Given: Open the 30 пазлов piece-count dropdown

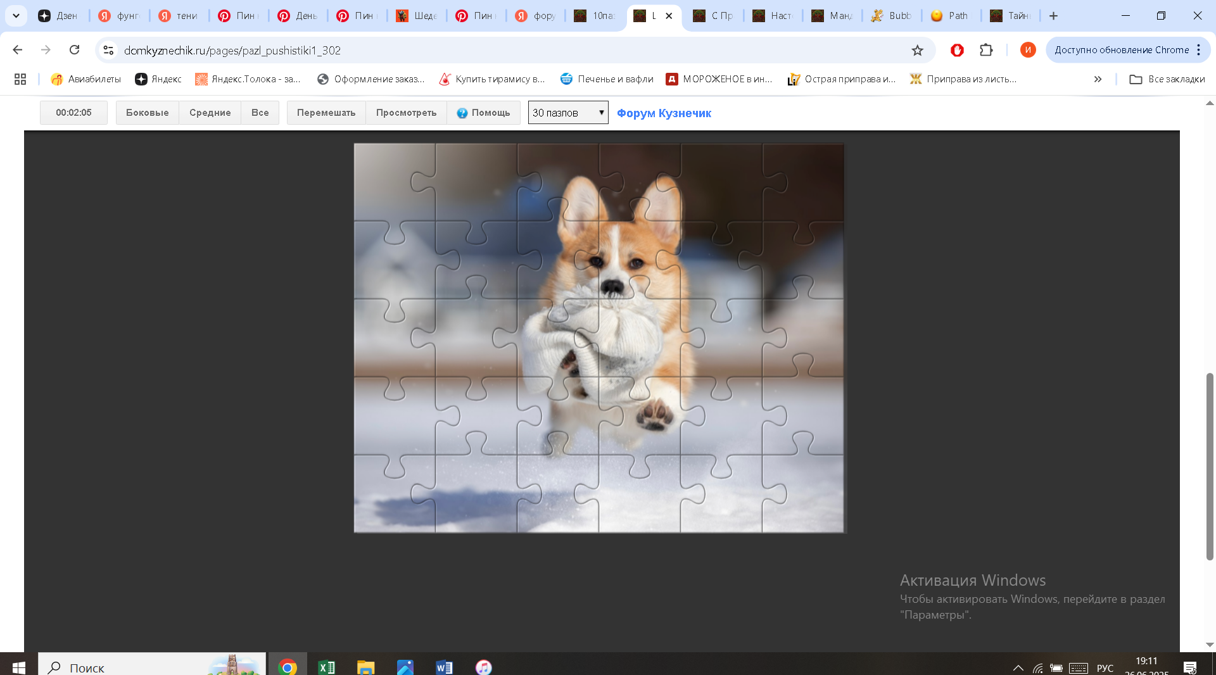Looking at the screenshot, I should (568, 113).
